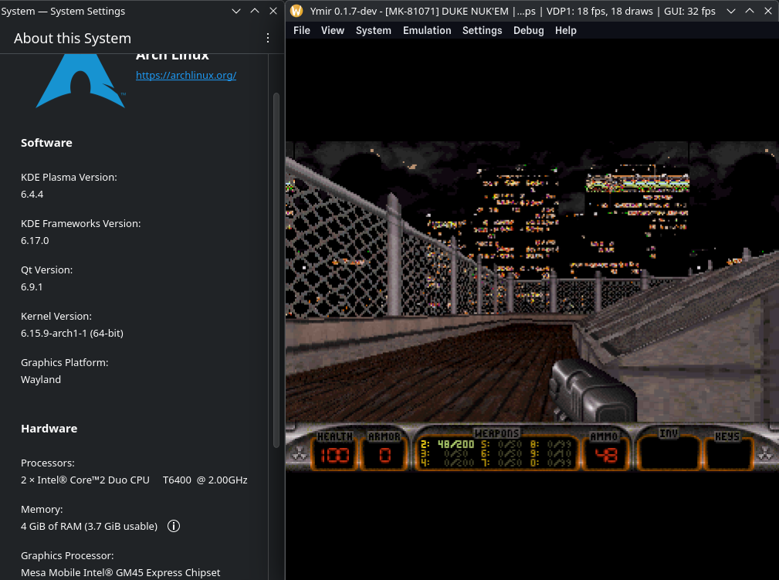This screenshot has width=779, height=580.
Task: Open the Debug menu
Action: 528,30
